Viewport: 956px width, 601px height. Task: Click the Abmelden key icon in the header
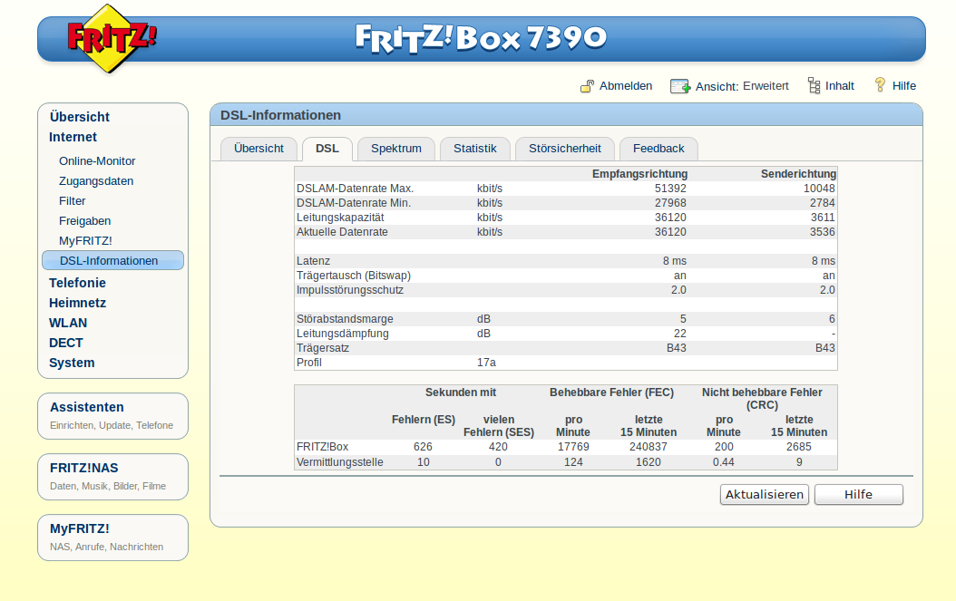pyautogui.click(x=588, y=85)
